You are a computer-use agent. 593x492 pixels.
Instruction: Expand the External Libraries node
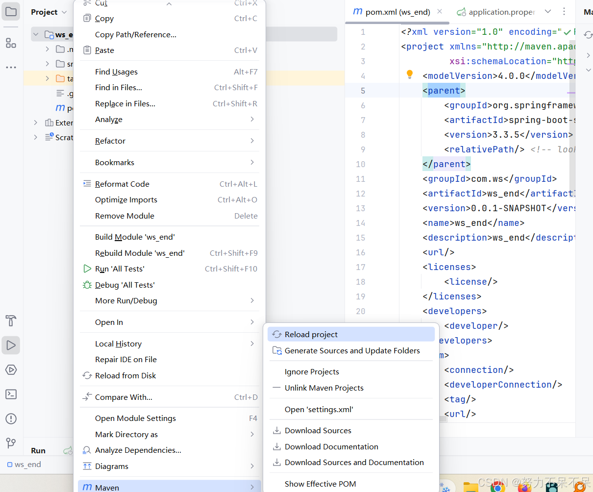point(34,123)
